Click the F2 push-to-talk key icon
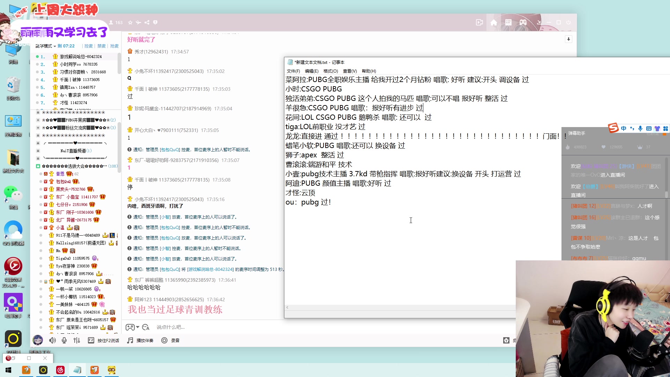The height and width of the screenshot is (377, 670). [x=91, y=340]
